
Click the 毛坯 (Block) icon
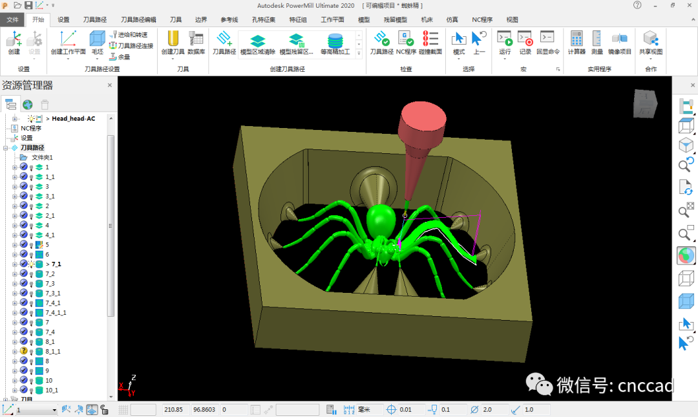click(97, 43)
